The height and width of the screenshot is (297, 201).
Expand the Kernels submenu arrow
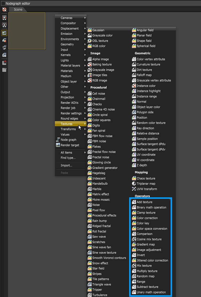pos(85,55)
